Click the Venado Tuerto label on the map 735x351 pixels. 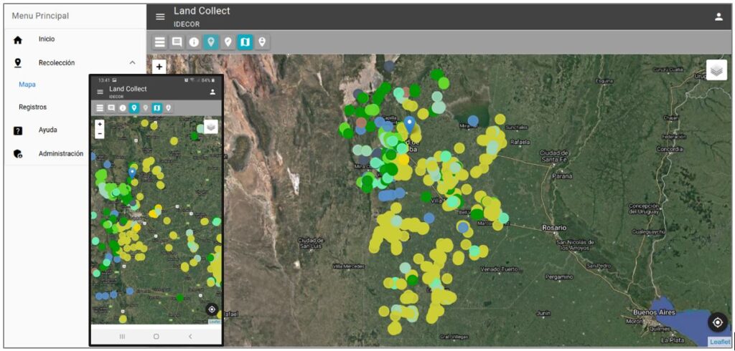click(500, 269)
